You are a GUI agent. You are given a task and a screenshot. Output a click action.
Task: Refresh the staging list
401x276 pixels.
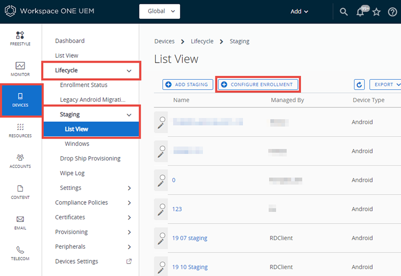click(359, 85)
